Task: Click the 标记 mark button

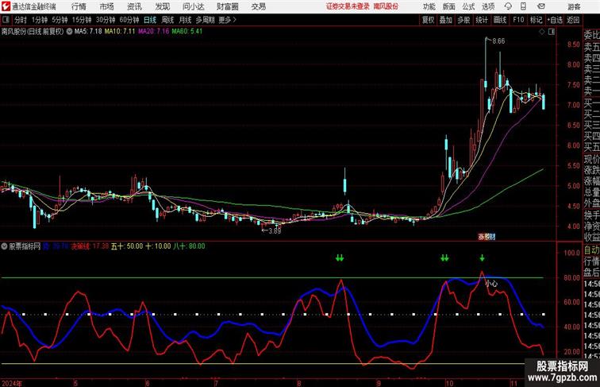Action: pyautogui.click(x=536, y=20)
